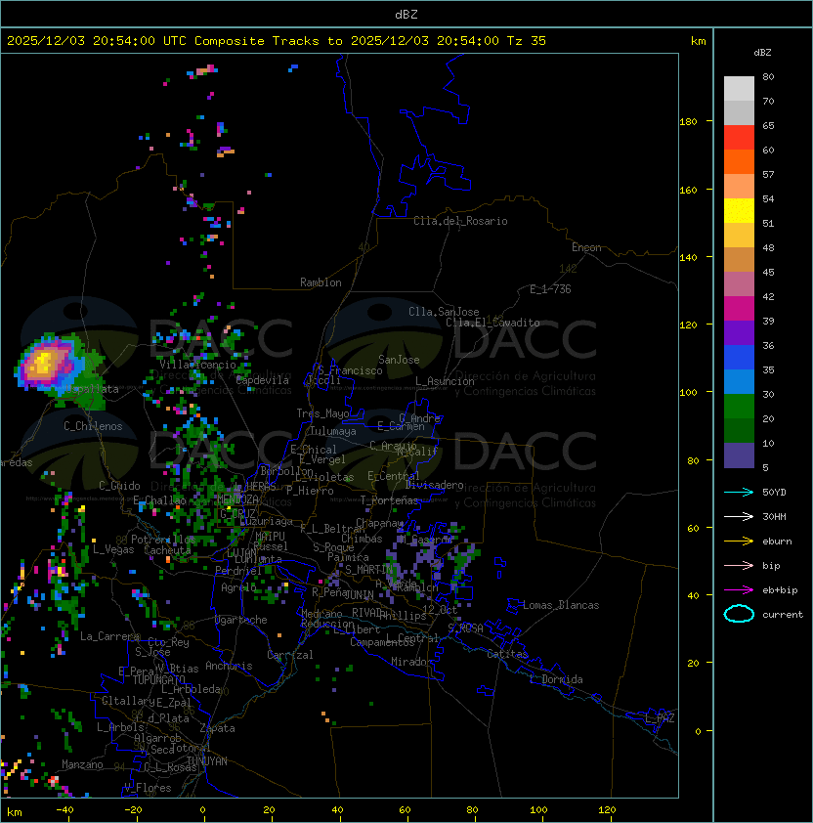
Task: Click the 'Tz 35' value in header
Action: 527,41
